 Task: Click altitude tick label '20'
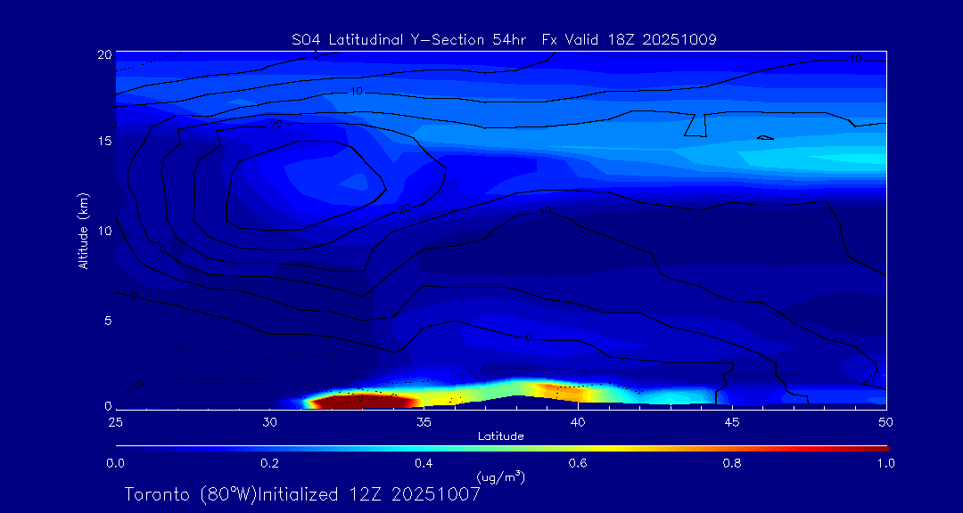click(103, 54)
